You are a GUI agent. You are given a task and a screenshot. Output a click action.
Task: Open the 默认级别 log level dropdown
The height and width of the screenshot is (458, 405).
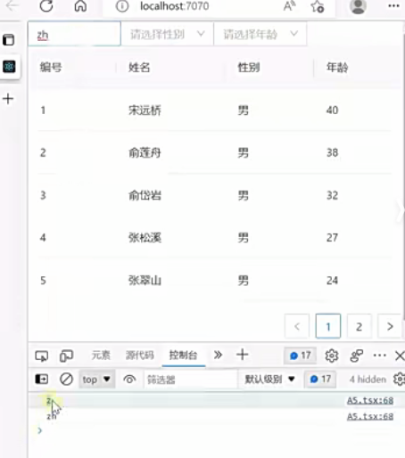[x=269, y=380]
